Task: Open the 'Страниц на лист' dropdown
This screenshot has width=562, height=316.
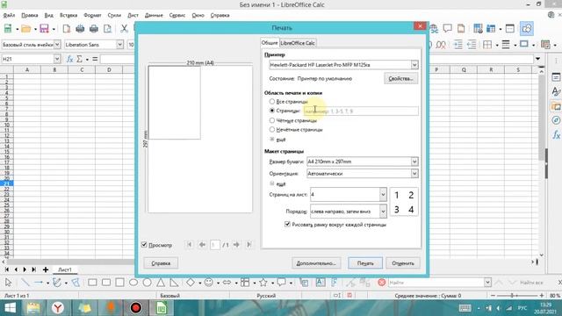Action: [x=383, y=195]
